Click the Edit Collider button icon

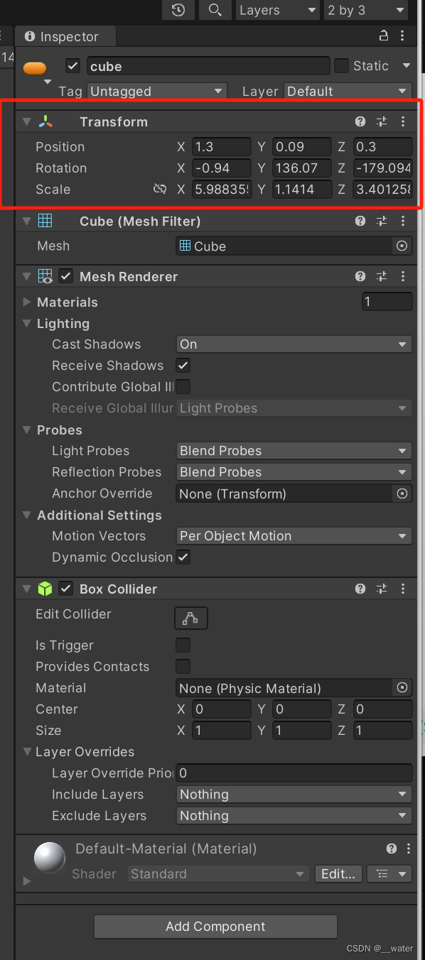tap(190, 618)
